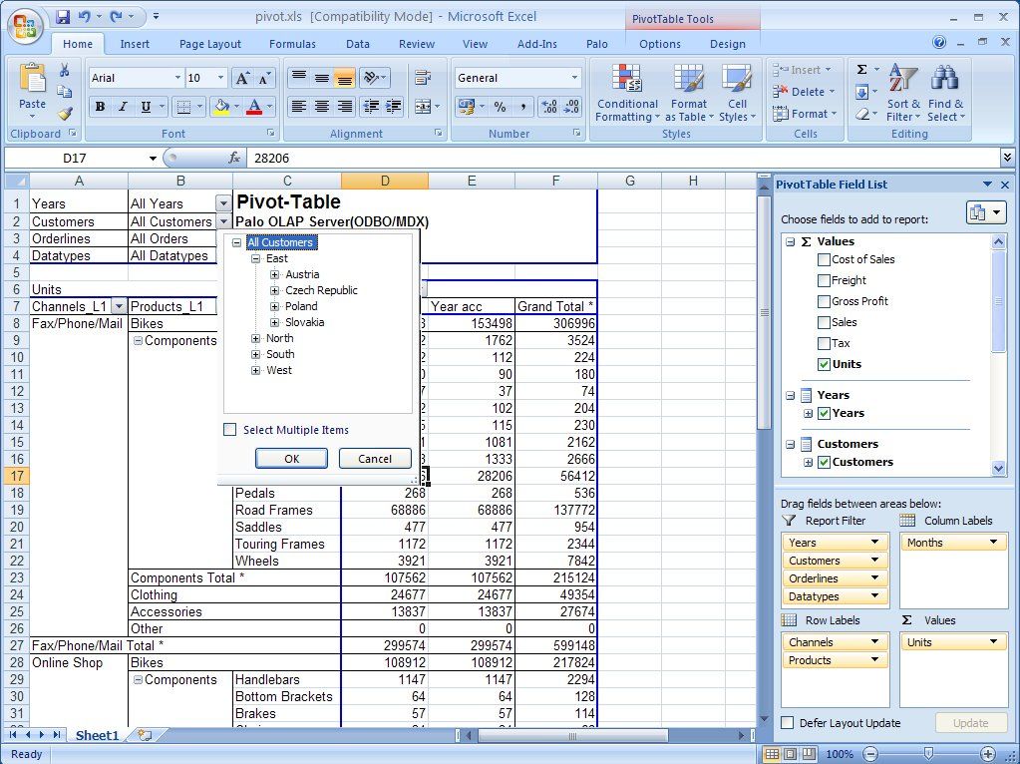
Task: Apply center horizontal alignment
Action: pyautogui.click(x=322, y=106)
